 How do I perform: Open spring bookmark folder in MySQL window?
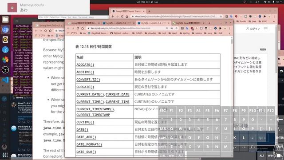tap(185, 33)
